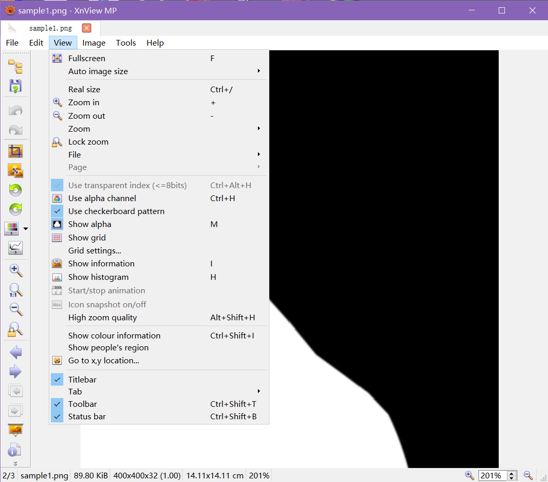Select Show information menu entry
The image size is (548, 482).
point(159,263)
